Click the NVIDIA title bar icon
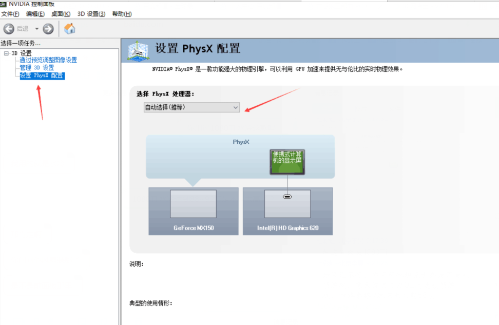The width and height of the screenshot is (499, 325). point(3,4)
